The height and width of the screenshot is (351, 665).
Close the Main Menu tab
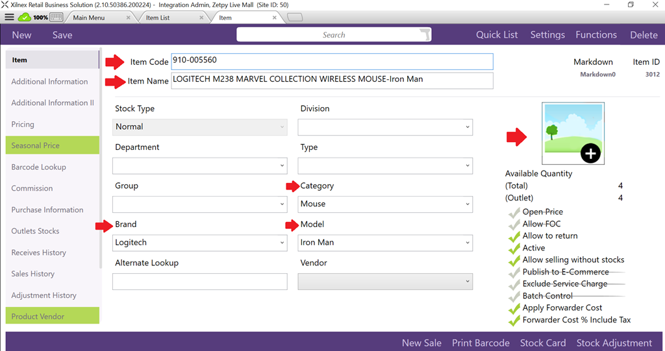point(129,18)
